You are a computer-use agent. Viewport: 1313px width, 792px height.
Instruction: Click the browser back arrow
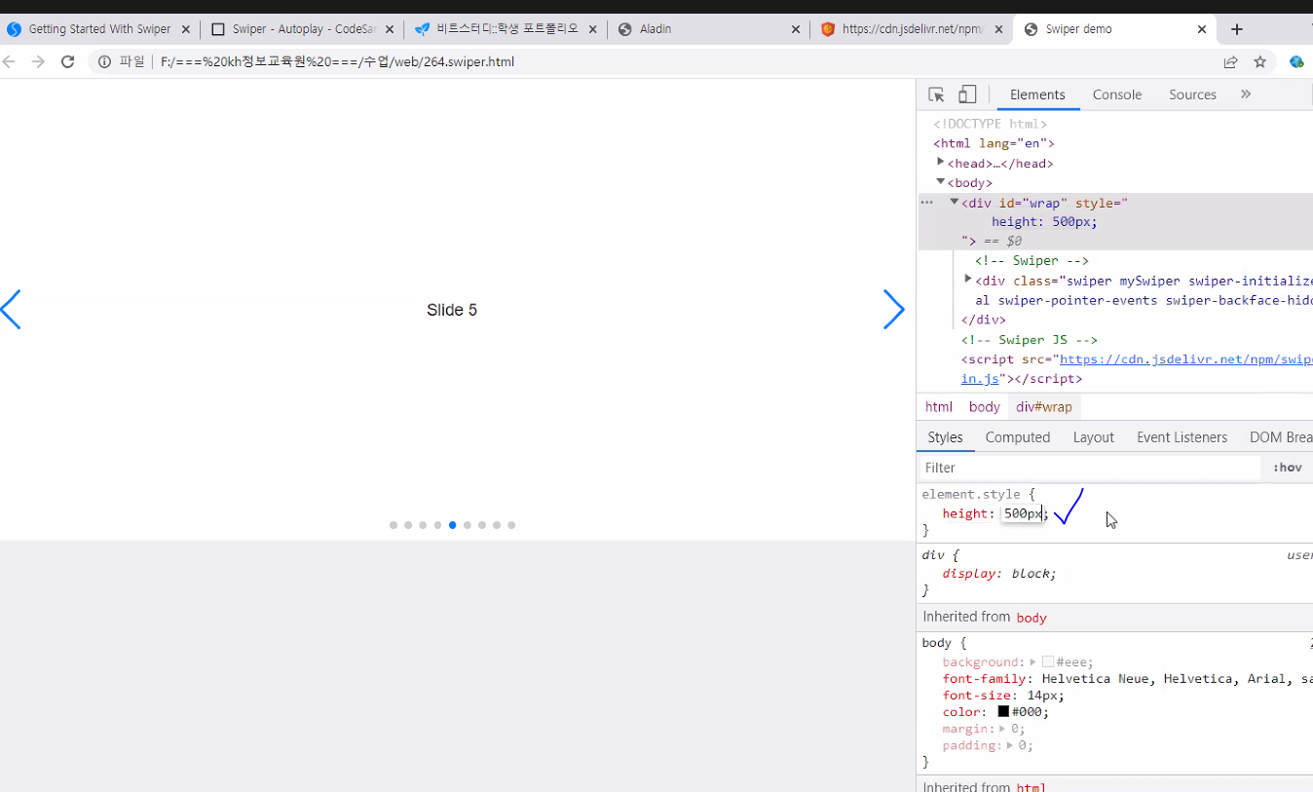tap(9, 61)
